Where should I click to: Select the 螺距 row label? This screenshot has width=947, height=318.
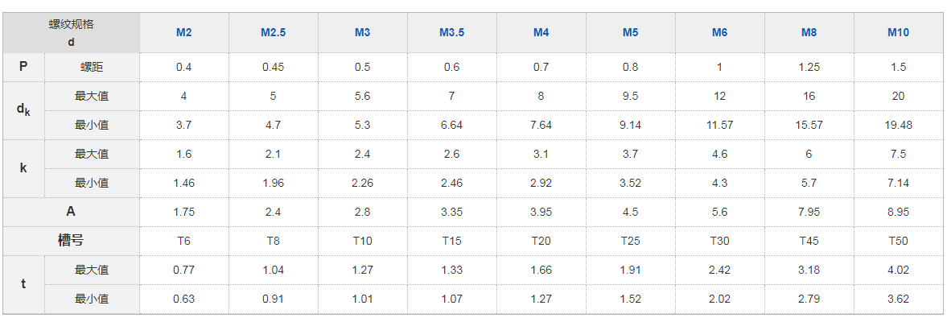coord(92,67)
